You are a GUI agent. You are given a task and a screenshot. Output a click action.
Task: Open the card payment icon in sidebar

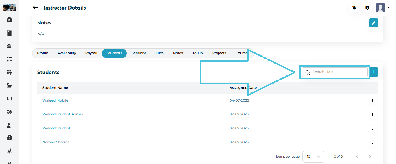point(9,98)
